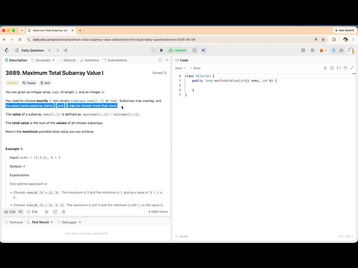This screenshot has height=268, width=358.
Task: Open the profile avatar menu
Action: (x=351, y=50)
